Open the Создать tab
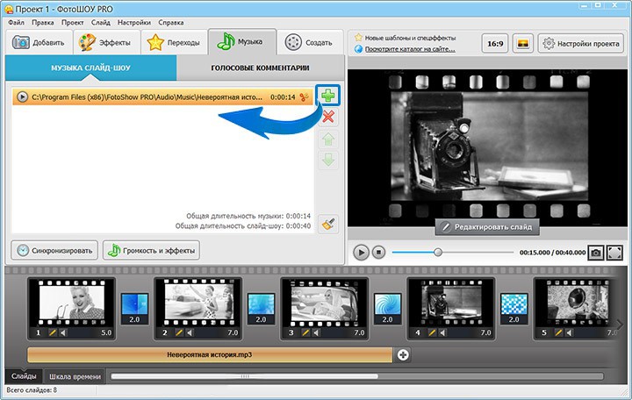Viewport: 632px width, 400px height. [310, 42]
